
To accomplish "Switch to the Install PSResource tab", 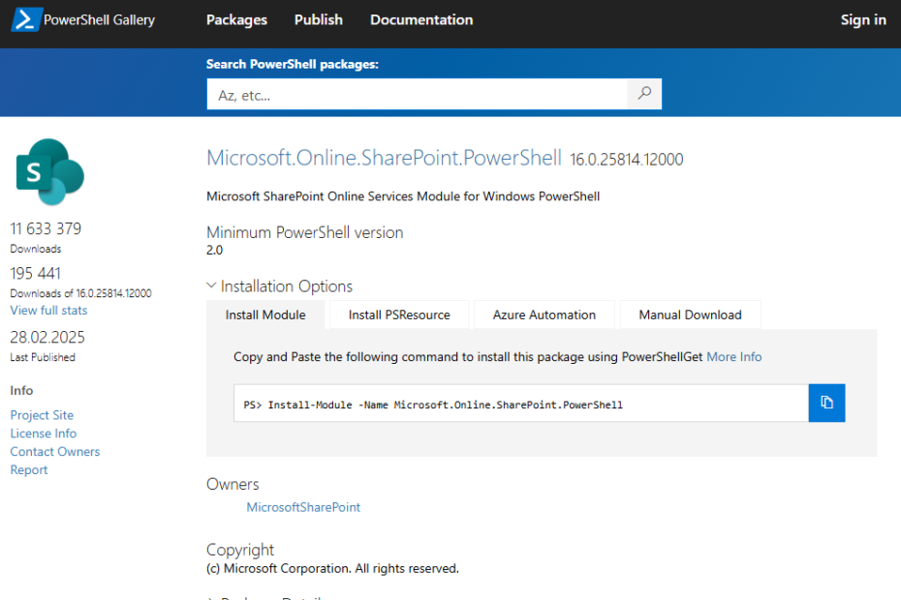I will 399,315.
